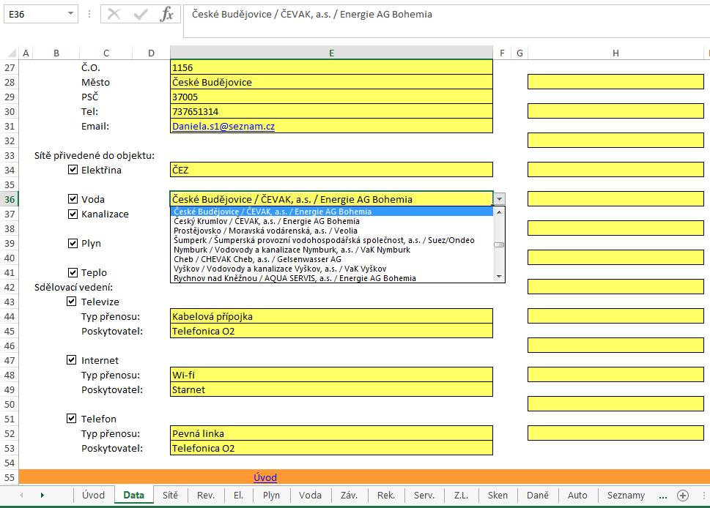Viewport: 710px width, 508px height.
Task: Select cell containing Pevná linka
Action: pos(331,433)
